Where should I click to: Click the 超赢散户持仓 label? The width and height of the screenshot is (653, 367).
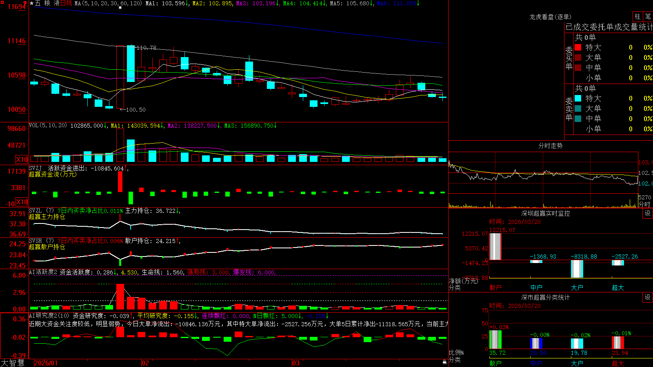click(x=47, y=247)
